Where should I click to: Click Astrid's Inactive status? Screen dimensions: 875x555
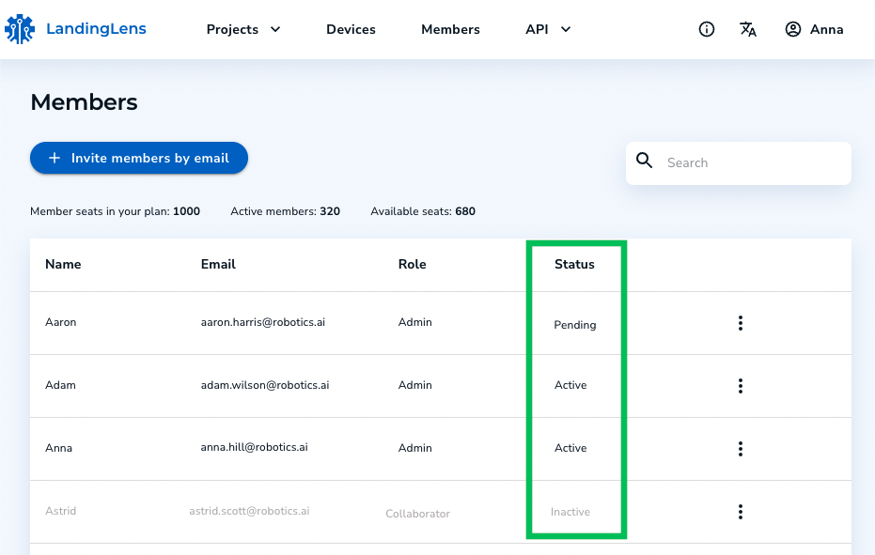coord(570,512)
